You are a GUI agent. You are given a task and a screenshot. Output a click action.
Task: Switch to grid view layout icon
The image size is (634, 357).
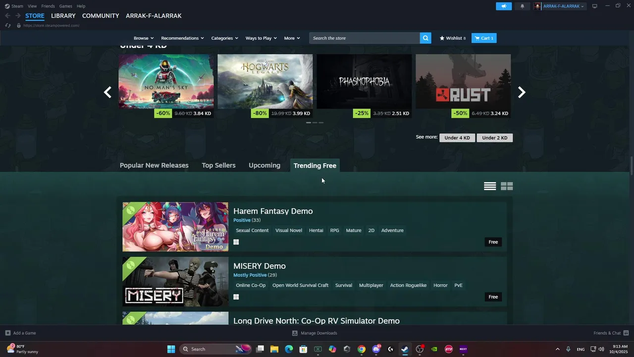tap(507, 186)
